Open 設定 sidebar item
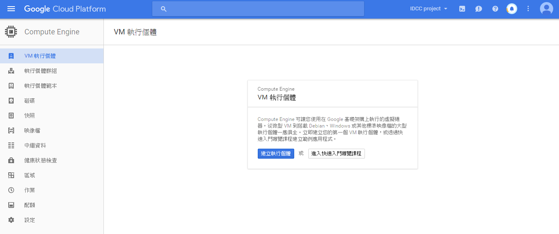Screen dimensions: 559x234 tap(52, 220)
